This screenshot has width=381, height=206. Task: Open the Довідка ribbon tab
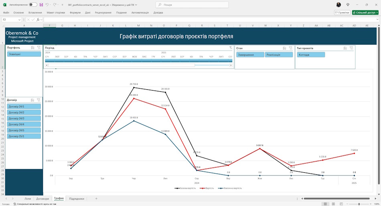point(158,12)
